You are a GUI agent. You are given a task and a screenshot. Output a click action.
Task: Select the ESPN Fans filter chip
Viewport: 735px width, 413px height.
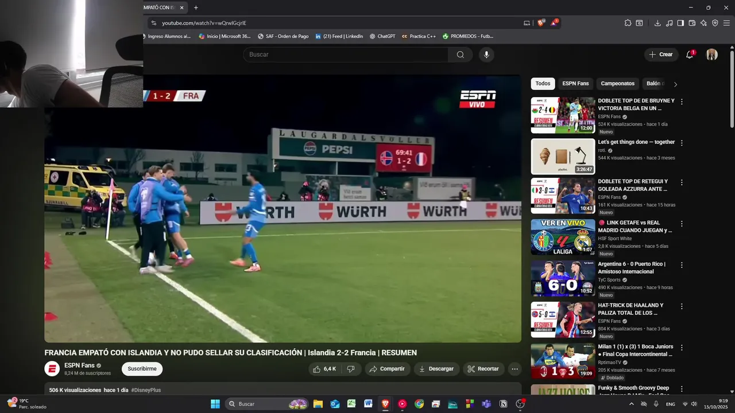tap(575, 84)
